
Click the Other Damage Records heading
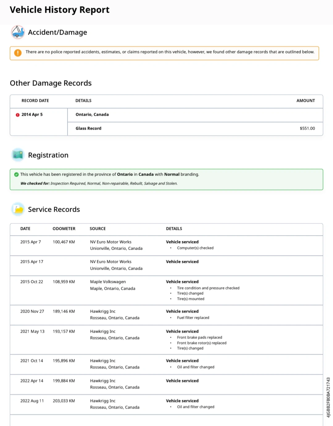point(51,83)
